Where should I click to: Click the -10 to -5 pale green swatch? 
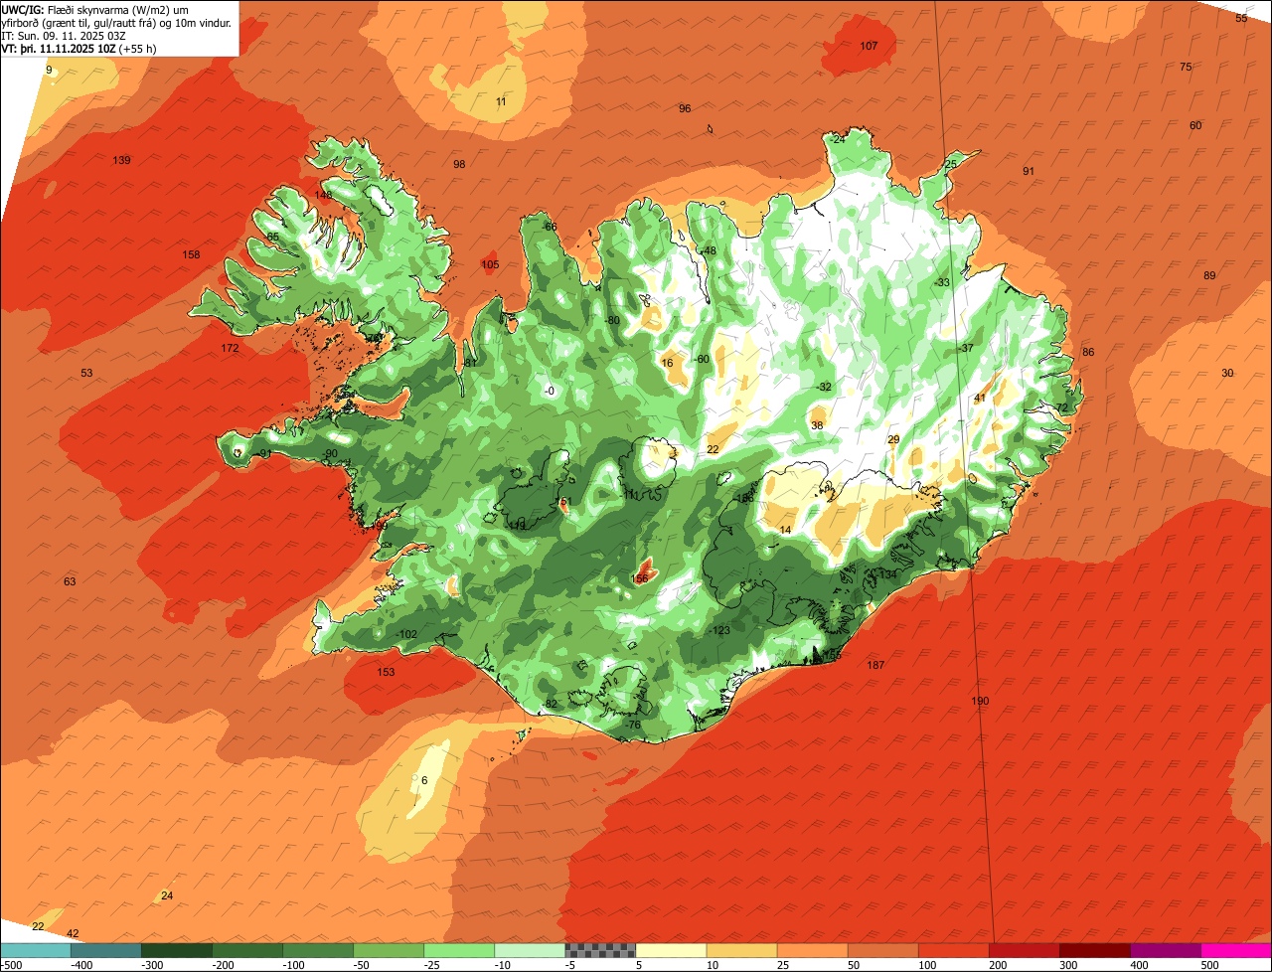tap(530, 950)
